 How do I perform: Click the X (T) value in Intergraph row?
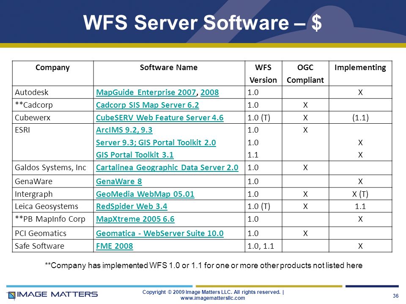360,194
